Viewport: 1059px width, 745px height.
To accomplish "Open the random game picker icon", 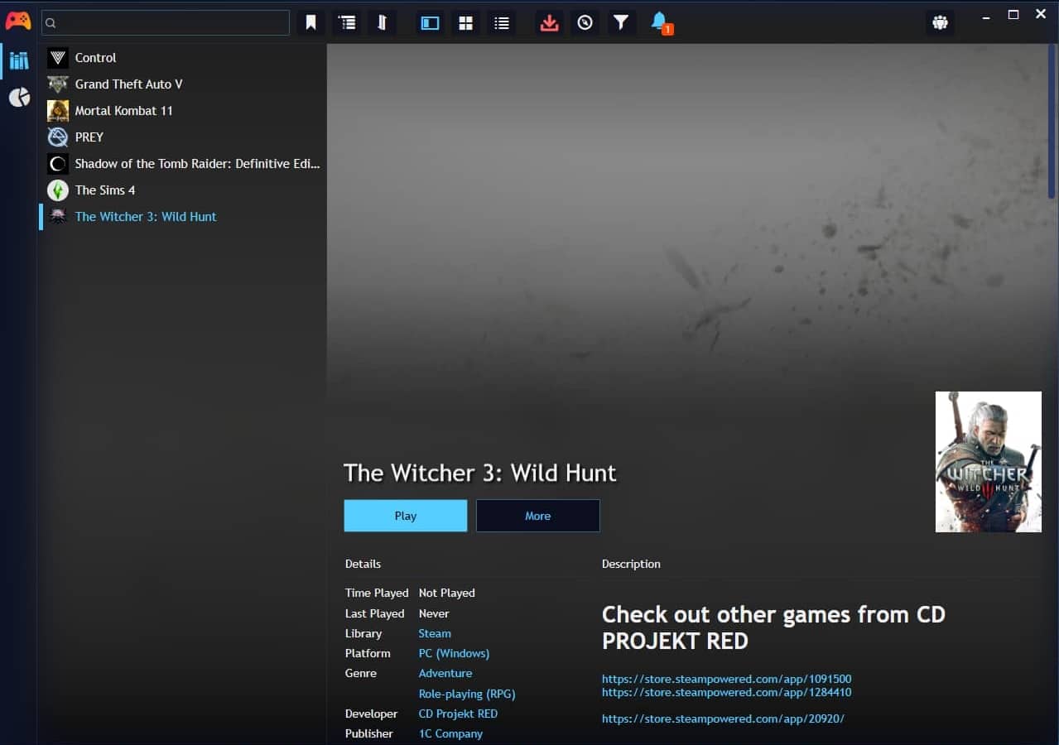I will coord(585,22).
